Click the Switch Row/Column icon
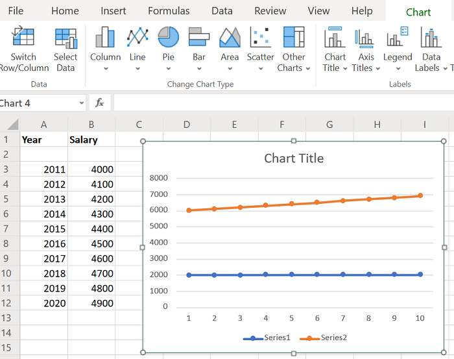 coord(23,38)
